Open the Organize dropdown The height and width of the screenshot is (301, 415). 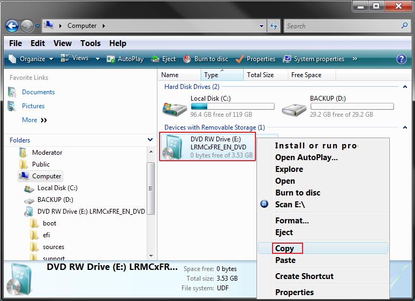[x=31, y=59]
